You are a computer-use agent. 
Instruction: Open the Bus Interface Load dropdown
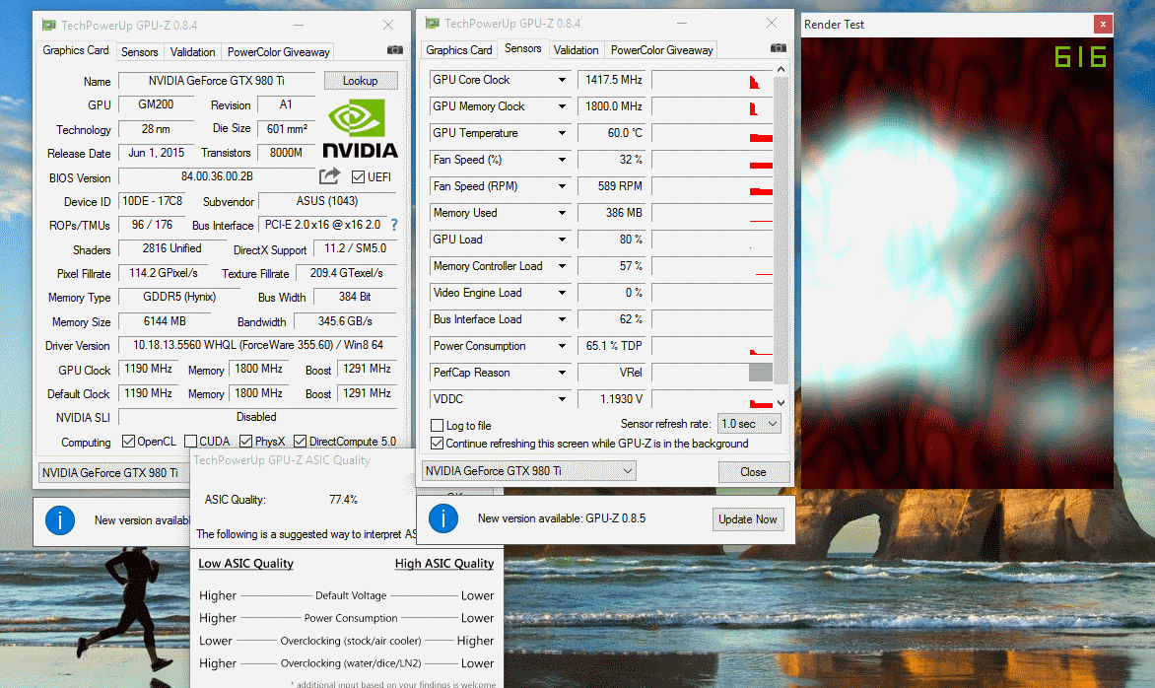point(562,319)
